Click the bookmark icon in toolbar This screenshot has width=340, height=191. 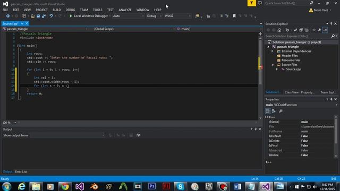tap(234, 16)
